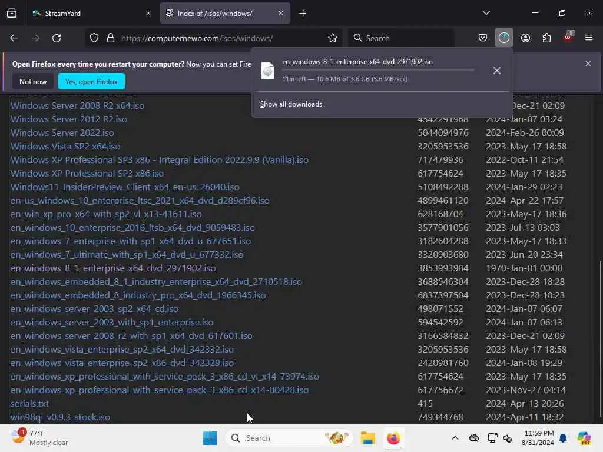Screen dimensions: 603x452
Task: Open the Firefox View tab overview icon
Action: (x=12, y=14)
